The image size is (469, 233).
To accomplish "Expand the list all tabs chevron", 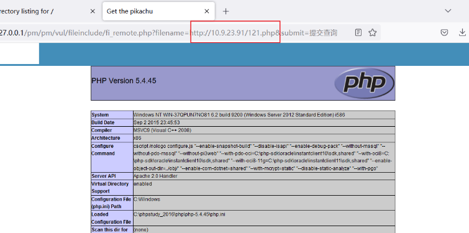I will click(448, 11).
